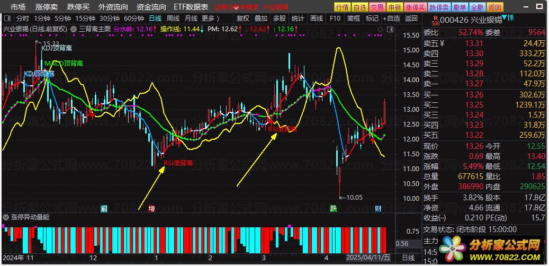Viewport: 549px width, 266px height.
Task: Select the 1分钟 period
Action: point(42,19)
